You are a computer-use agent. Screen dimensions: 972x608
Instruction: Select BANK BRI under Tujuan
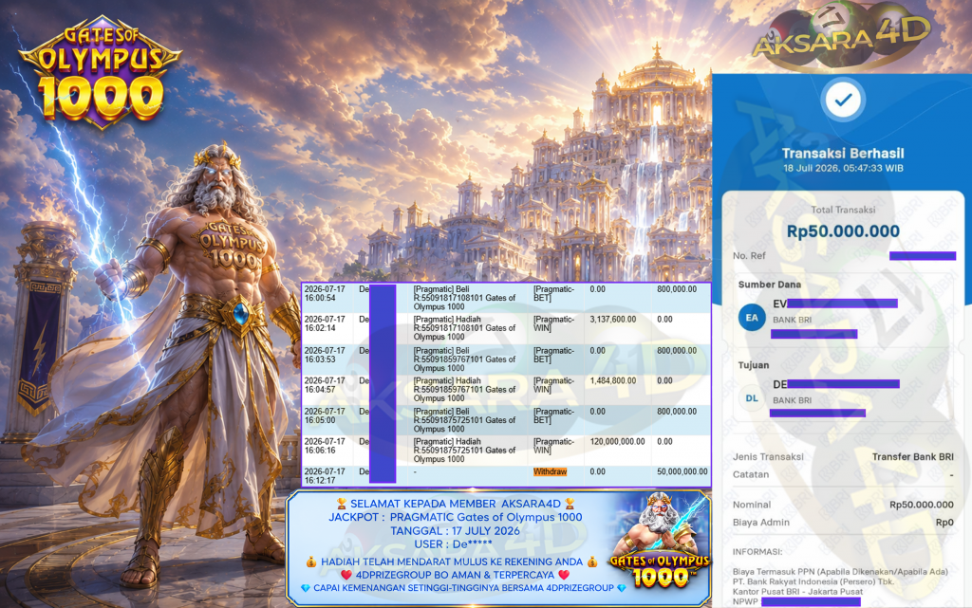[792, 400]
